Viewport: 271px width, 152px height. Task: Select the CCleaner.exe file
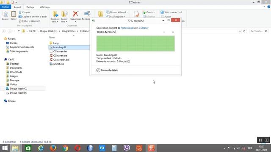(x=60, y=55)
